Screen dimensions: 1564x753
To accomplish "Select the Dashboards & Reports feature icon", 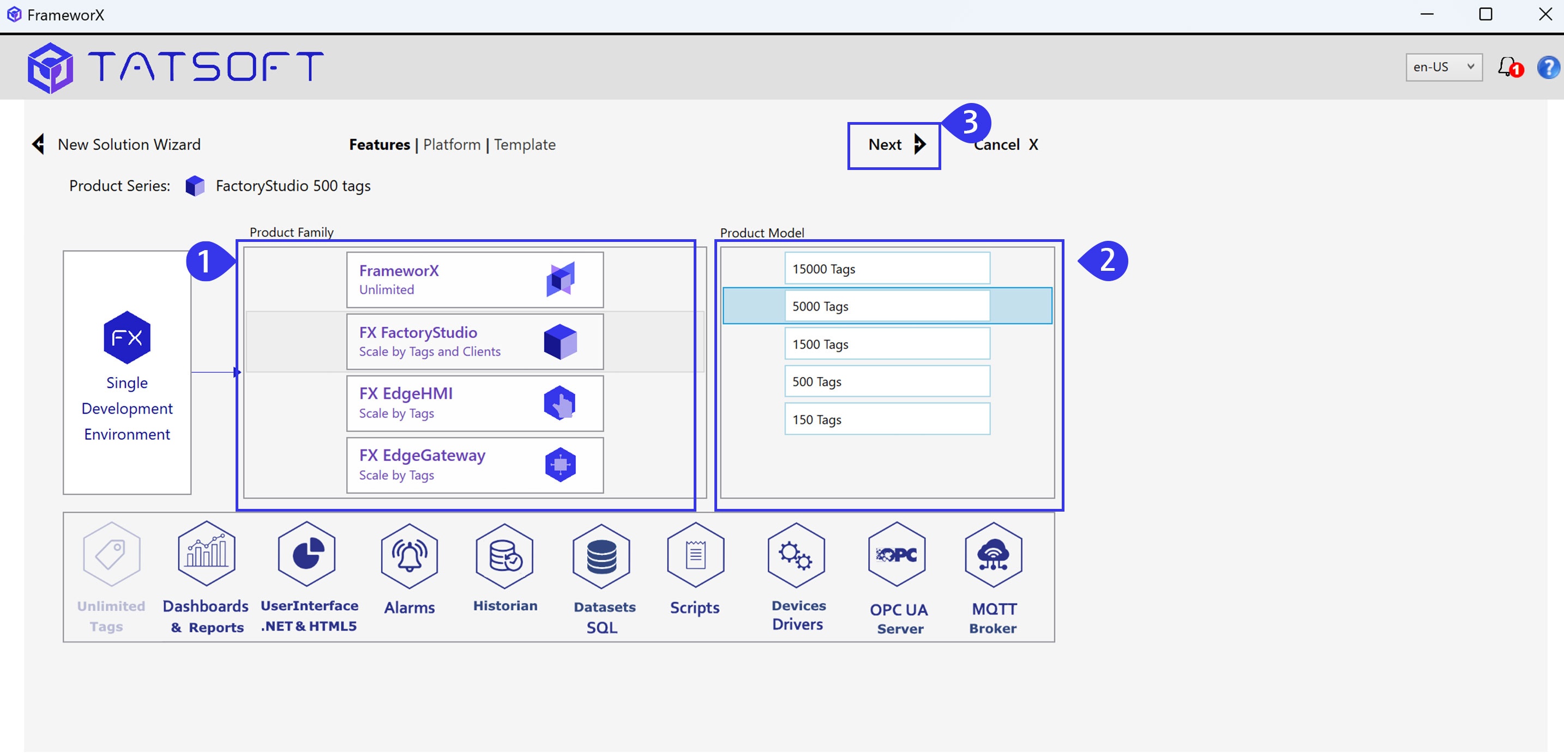I will 207,554.
